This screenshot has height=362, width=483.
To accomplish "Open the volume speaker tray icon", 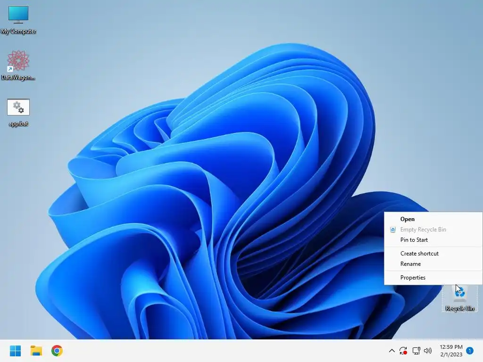I will point(428,351).
